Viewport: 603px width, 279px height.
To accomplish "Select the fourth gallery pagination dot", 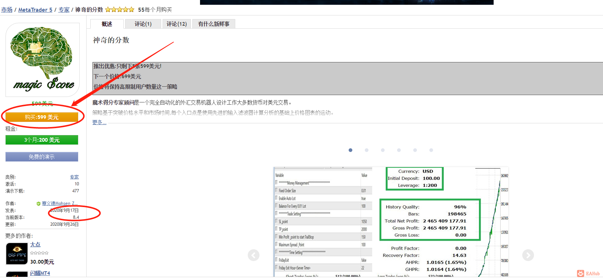I will click(399, 150).
